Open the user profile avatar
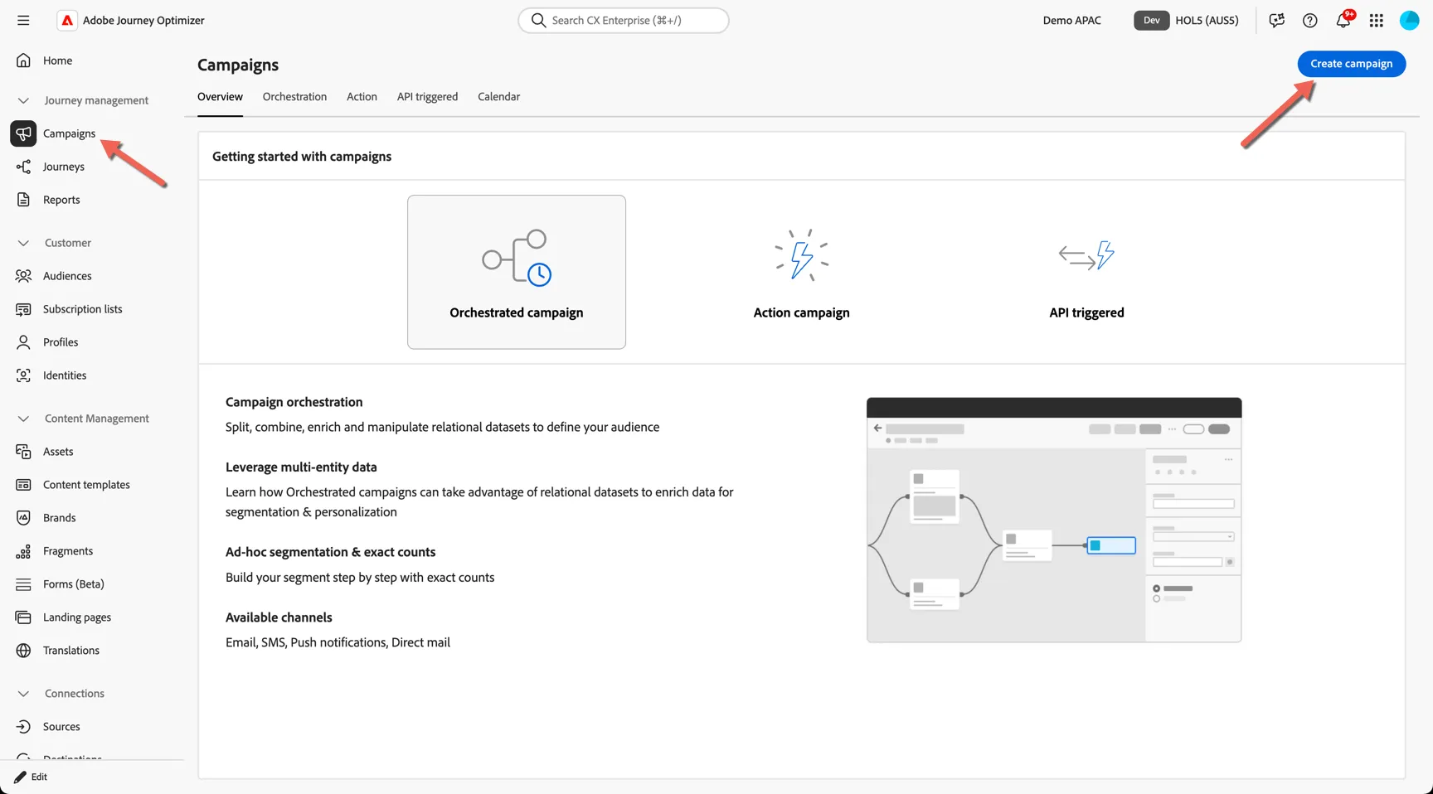Screen dimensions: 1433x794 1410,20
